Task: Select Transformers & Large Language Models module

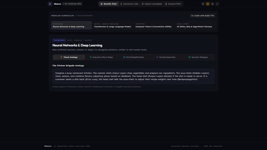Action: 113,25
